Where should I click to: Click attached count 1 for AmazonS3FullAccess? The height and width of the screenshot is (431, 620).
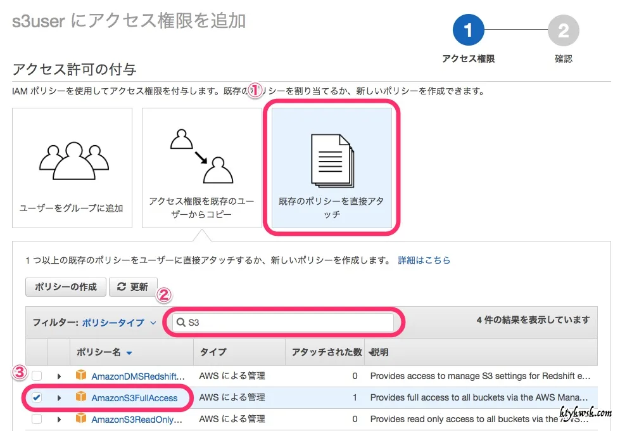[355, 397]
